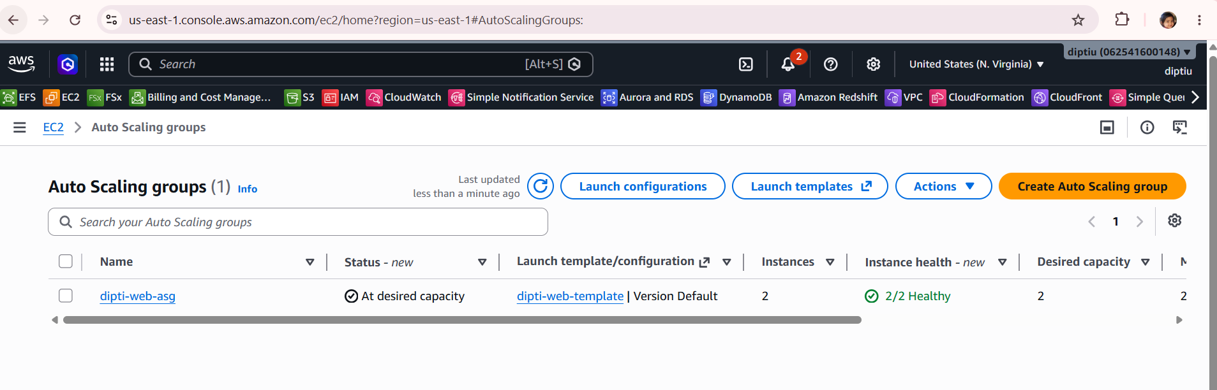Go back in the browser
This screenshot has height=390, width=1217.
click(13, 20)
